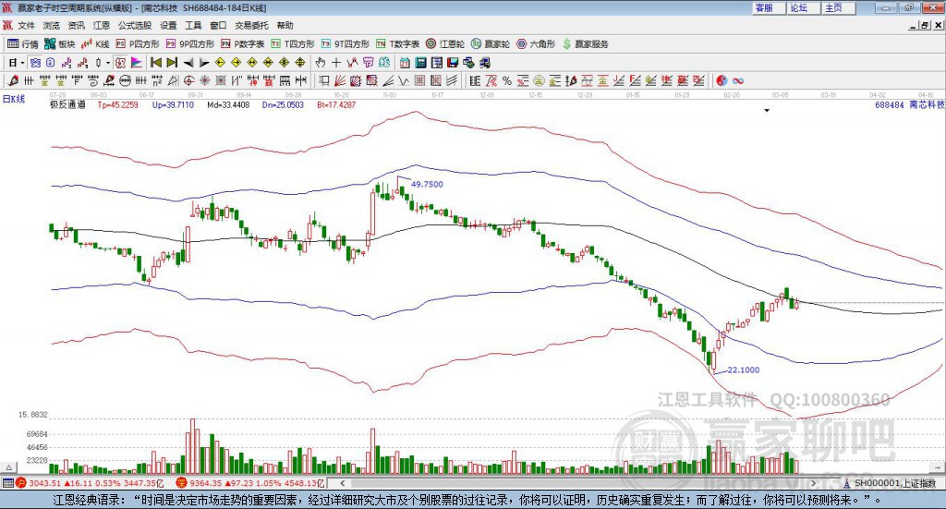This screenshot has height=509, width=946.
Task: Open the 交易委托 menu
Action: [x=251, y=25]
